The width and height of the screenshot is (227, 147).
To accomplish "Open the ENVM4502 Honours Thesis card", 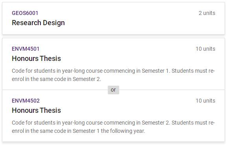I will point(113,116).
